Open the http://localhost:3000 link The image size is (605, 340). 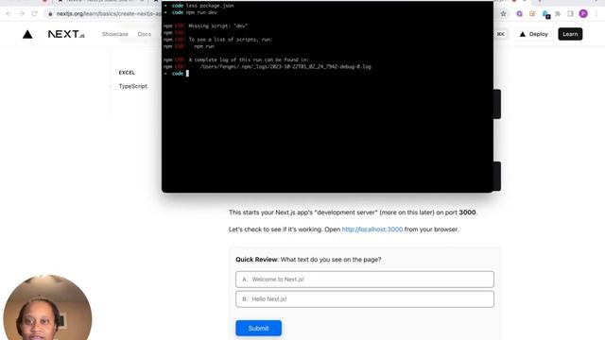click(x=372, y=229)
